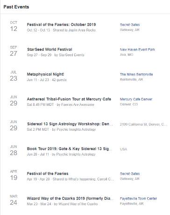This screenshot has height=215, width=170.
Task: Open the April Festival of the Faeries event
Action: pyautogui.click(x=48, y=173)
